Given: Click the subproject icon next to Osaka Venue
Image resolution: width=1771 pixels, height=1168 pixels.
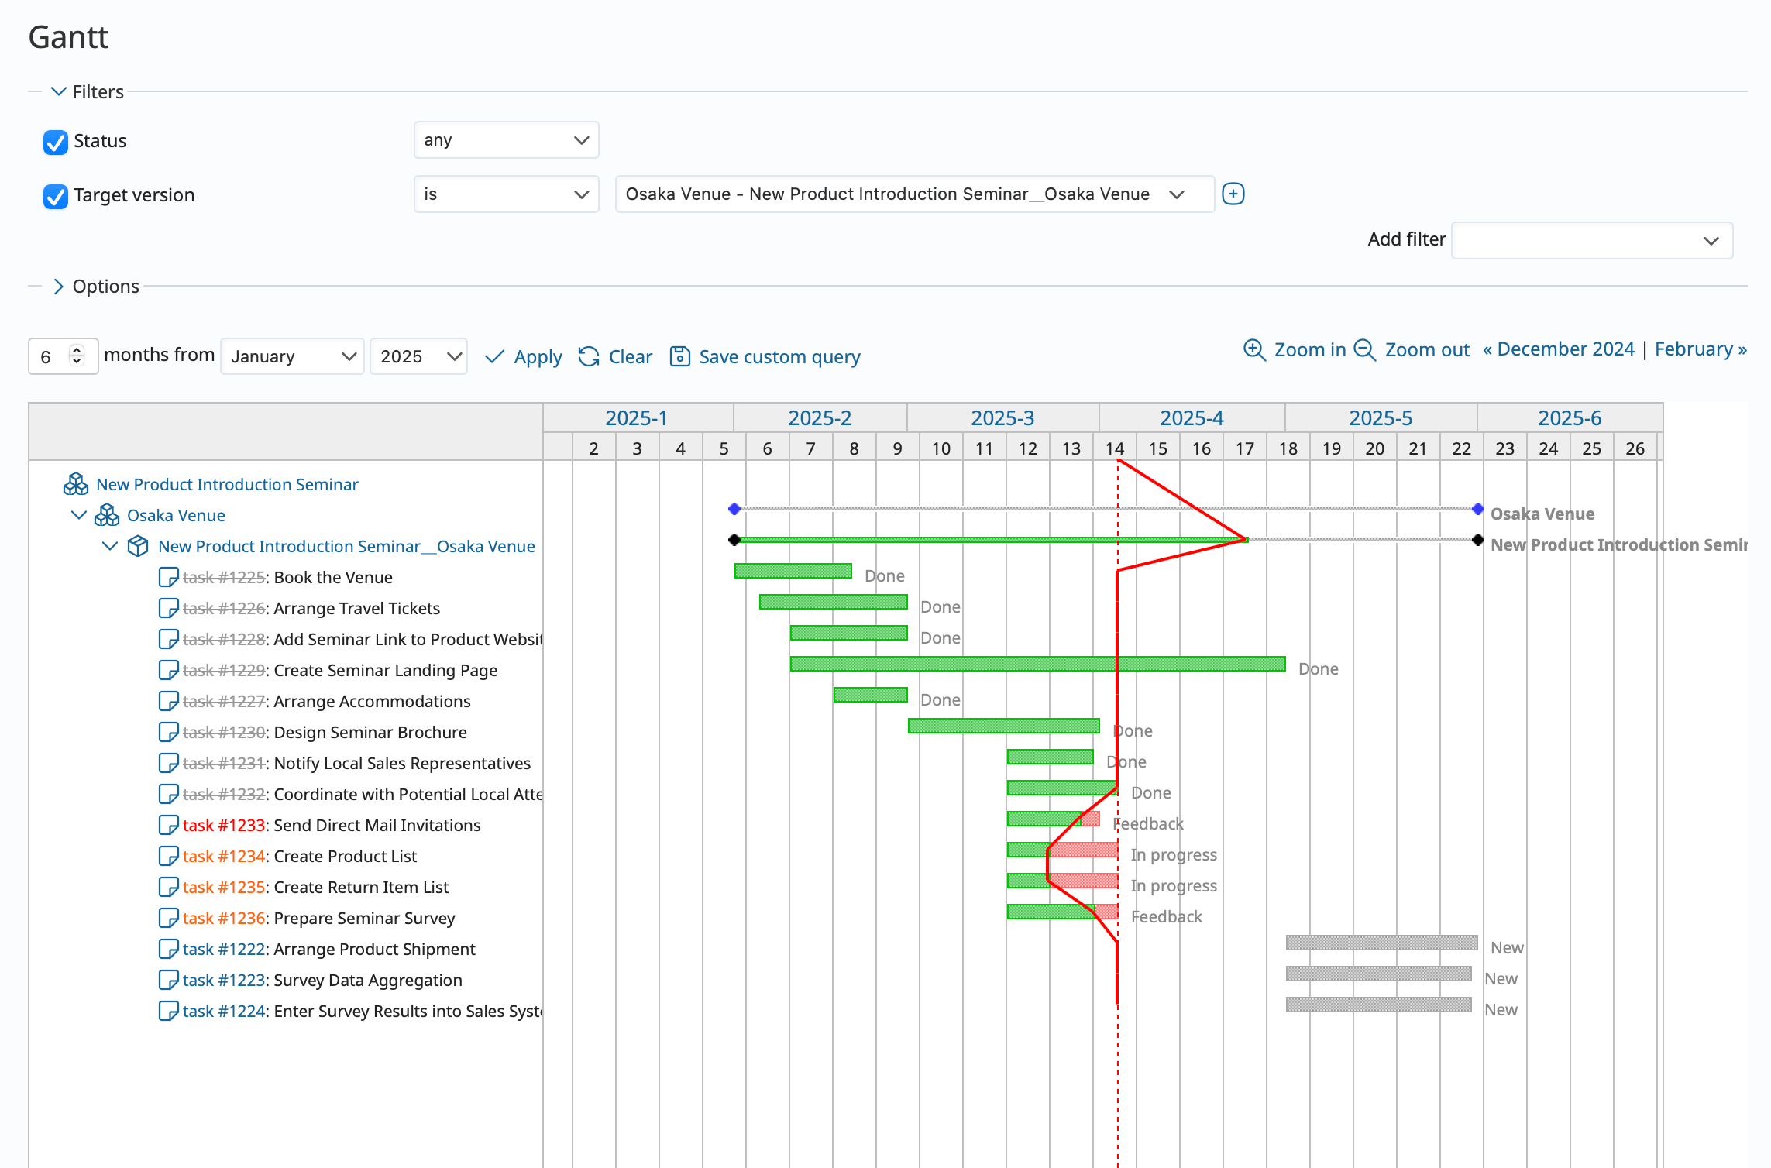Looking at the screenshot, I should [x=108, y=514].
